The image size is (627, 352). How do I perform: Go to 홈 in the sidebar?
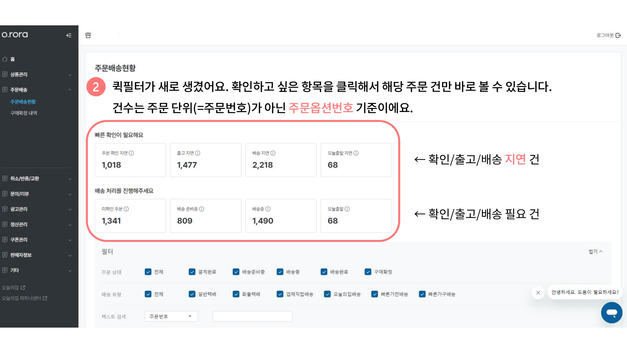point(13,59)
